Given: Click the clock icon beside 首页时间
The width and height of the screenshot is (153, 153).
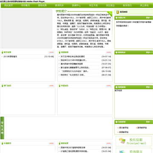Looking at the screenshot, I should [x=117, y=12].
